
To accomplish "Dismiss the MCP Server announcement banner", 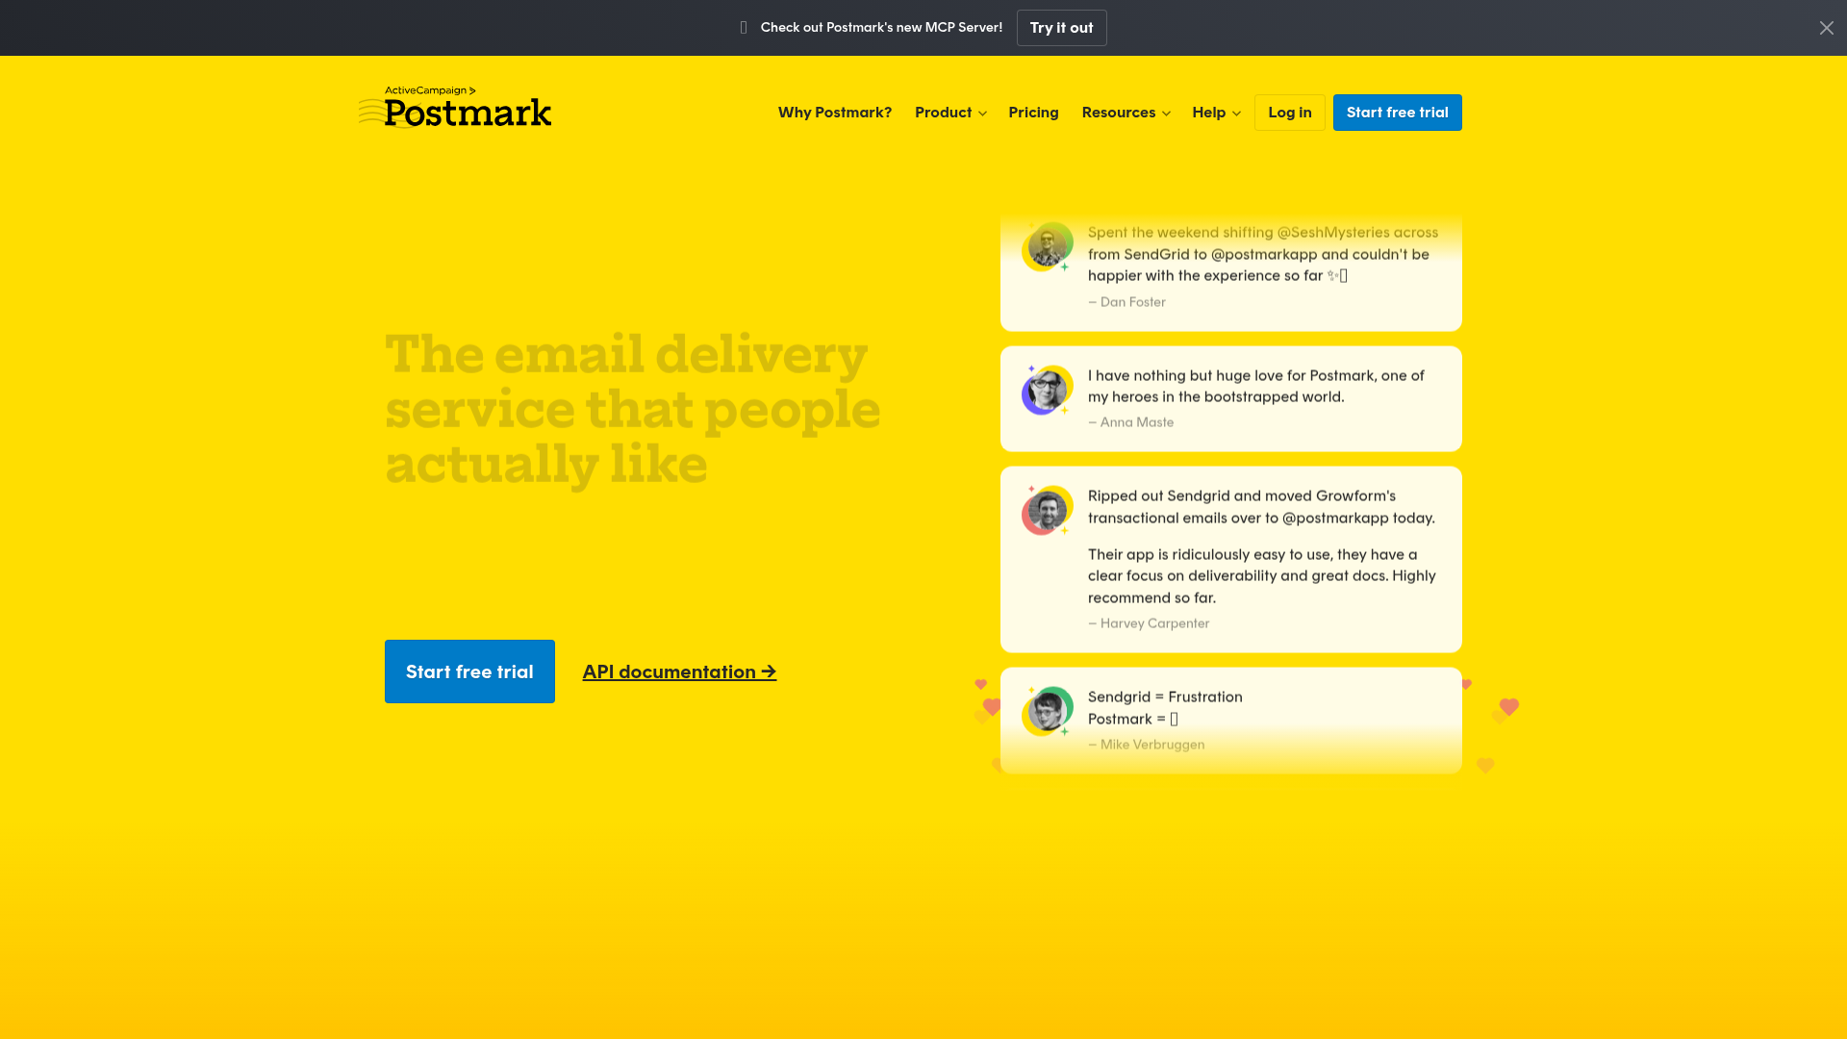I will pyautogui.click(x=1826, y=28).
